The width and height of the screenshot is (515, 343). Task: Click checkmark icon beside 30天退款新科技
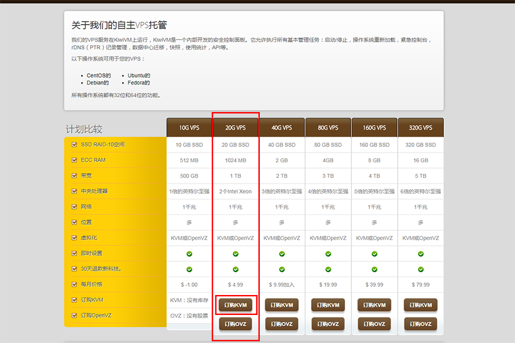tap(74, 269)
